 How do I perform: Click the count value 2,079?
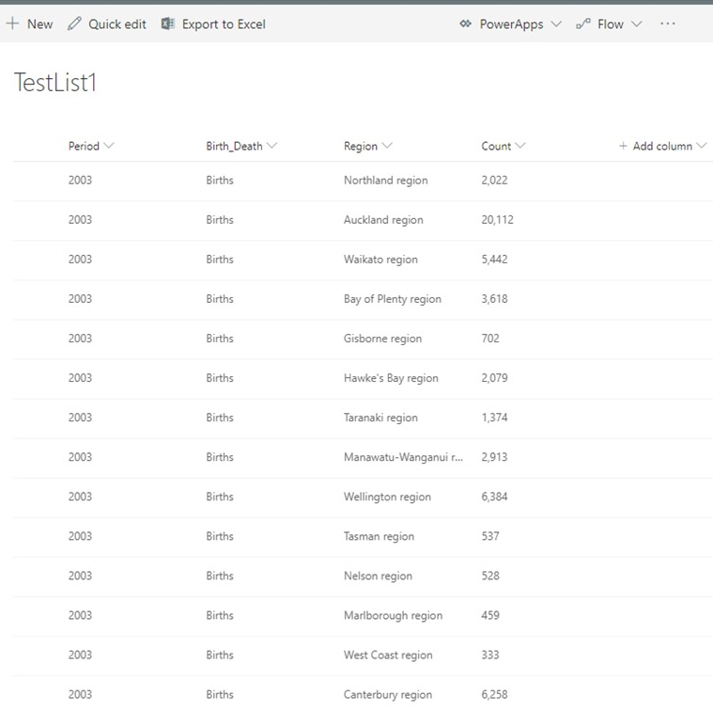click(x=494, y=378)
